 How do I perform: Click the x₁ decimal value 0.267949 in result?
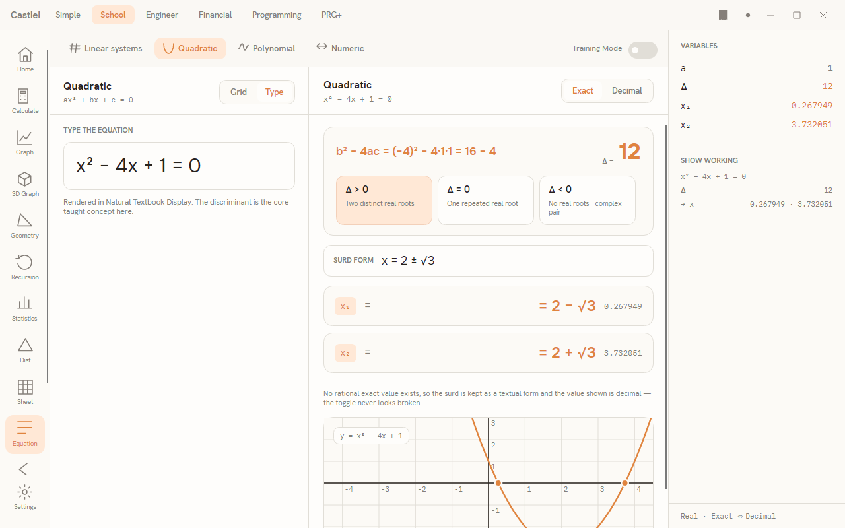[623, 306]
